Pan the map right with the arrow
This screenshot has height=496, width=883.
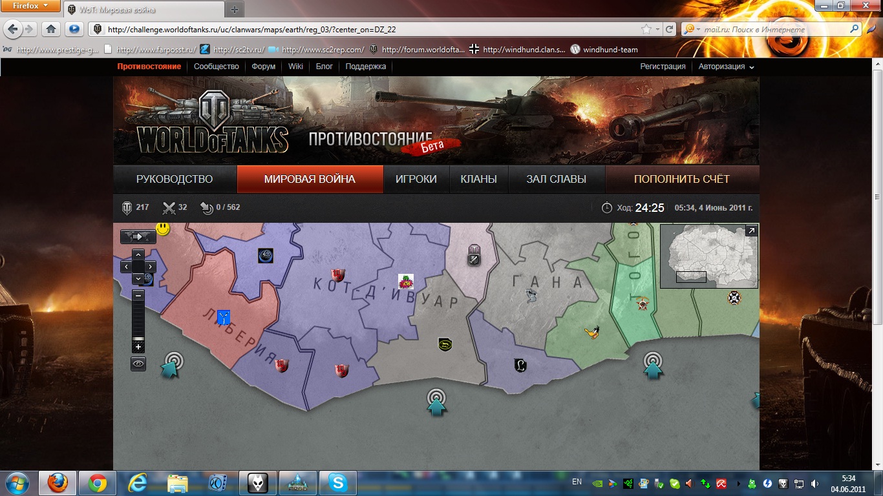(150, 266)
